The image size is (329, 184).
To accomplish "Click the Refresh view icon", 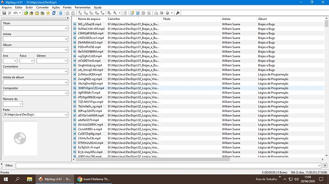I will point(54,13).
